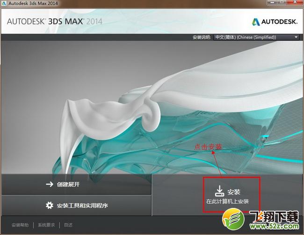Open 安装工具和实用程序 option
The image size is (304, 235).
(x=76, y=205)
